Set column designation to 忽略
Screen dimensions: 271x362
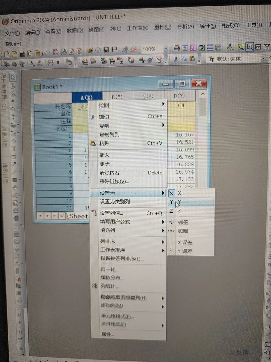click(191, 231)
